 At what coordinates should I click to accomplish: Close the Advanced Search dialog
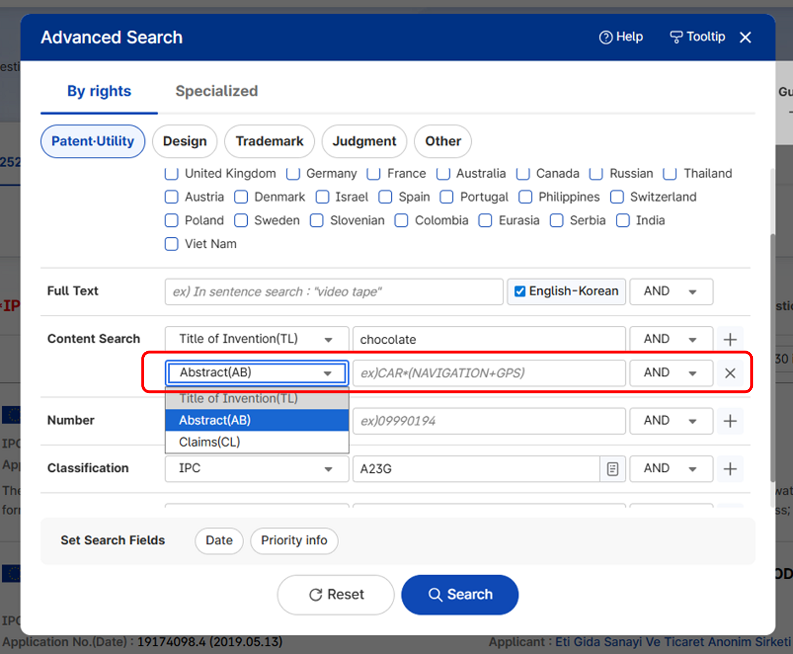point(745,37)
